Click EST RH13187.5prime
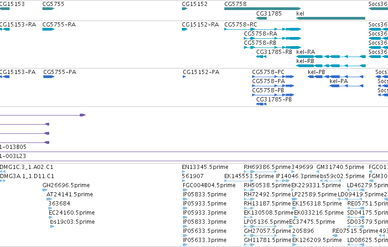The height and width of the screenshot is (247, 388). pos(267,204)
